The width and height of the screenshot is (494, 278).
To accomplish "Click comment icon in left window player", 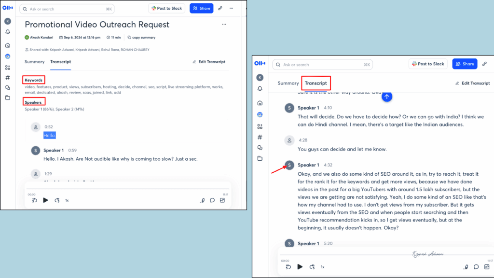I will click(212, 200).
